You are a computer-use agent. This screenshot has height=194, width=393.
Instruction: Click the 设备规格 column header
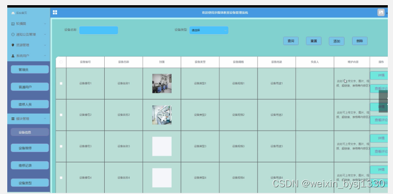[x=238, y=62]
